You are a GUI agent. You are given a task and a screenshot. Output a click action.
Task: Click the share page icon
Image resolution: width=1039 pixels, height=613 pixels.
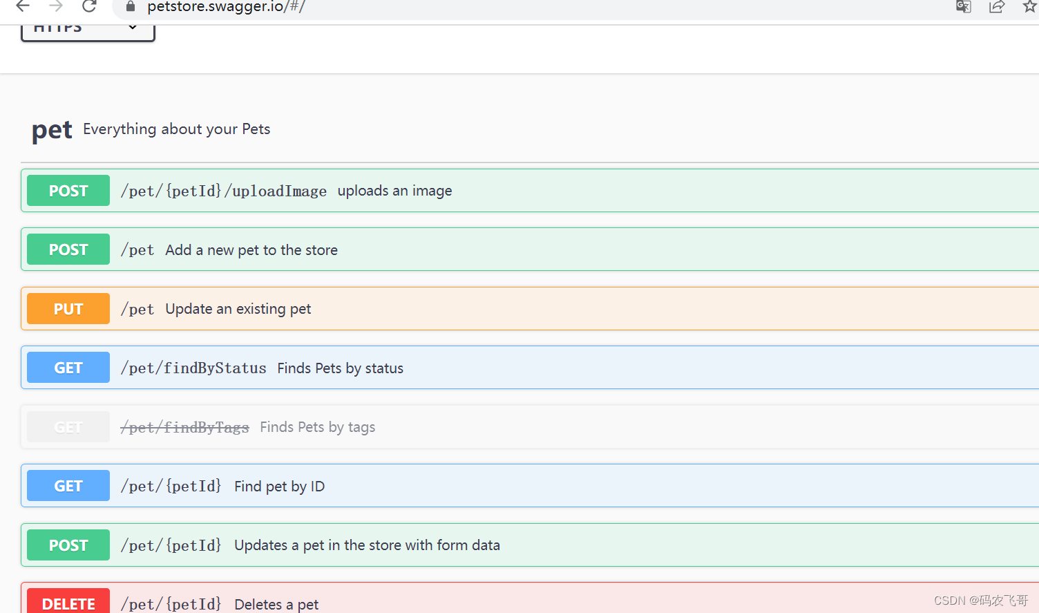click(x=996, y=7)
